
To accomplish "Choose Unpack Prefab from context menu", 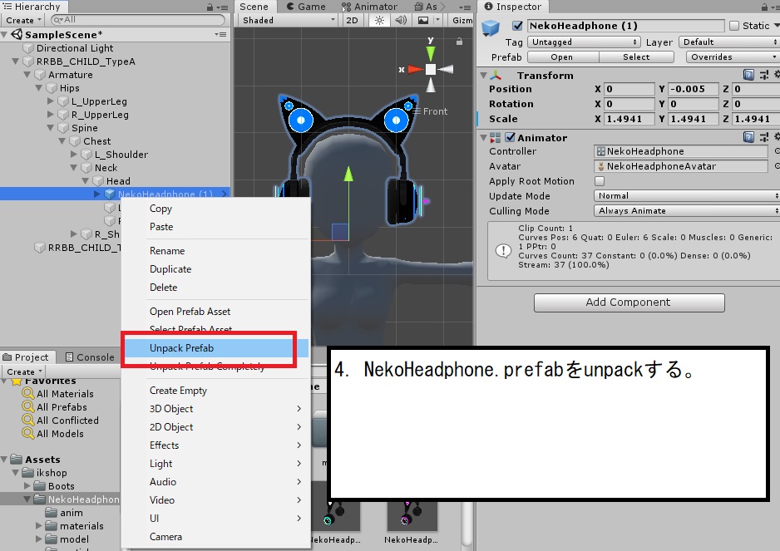I will [x=215, y=348].
